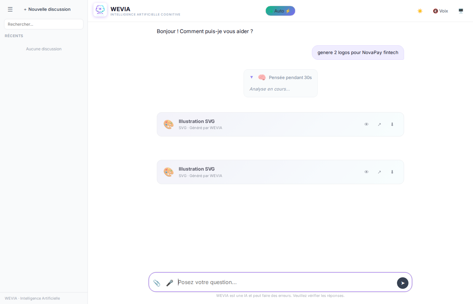
Task: Click the monitor display icon in header
Action: pyautogui.click(x=461, y=11)
